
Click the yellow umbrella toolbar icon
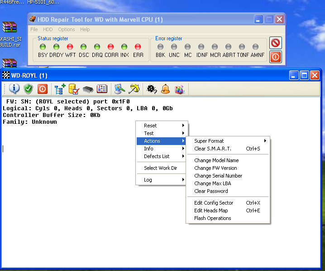point(134,89)
